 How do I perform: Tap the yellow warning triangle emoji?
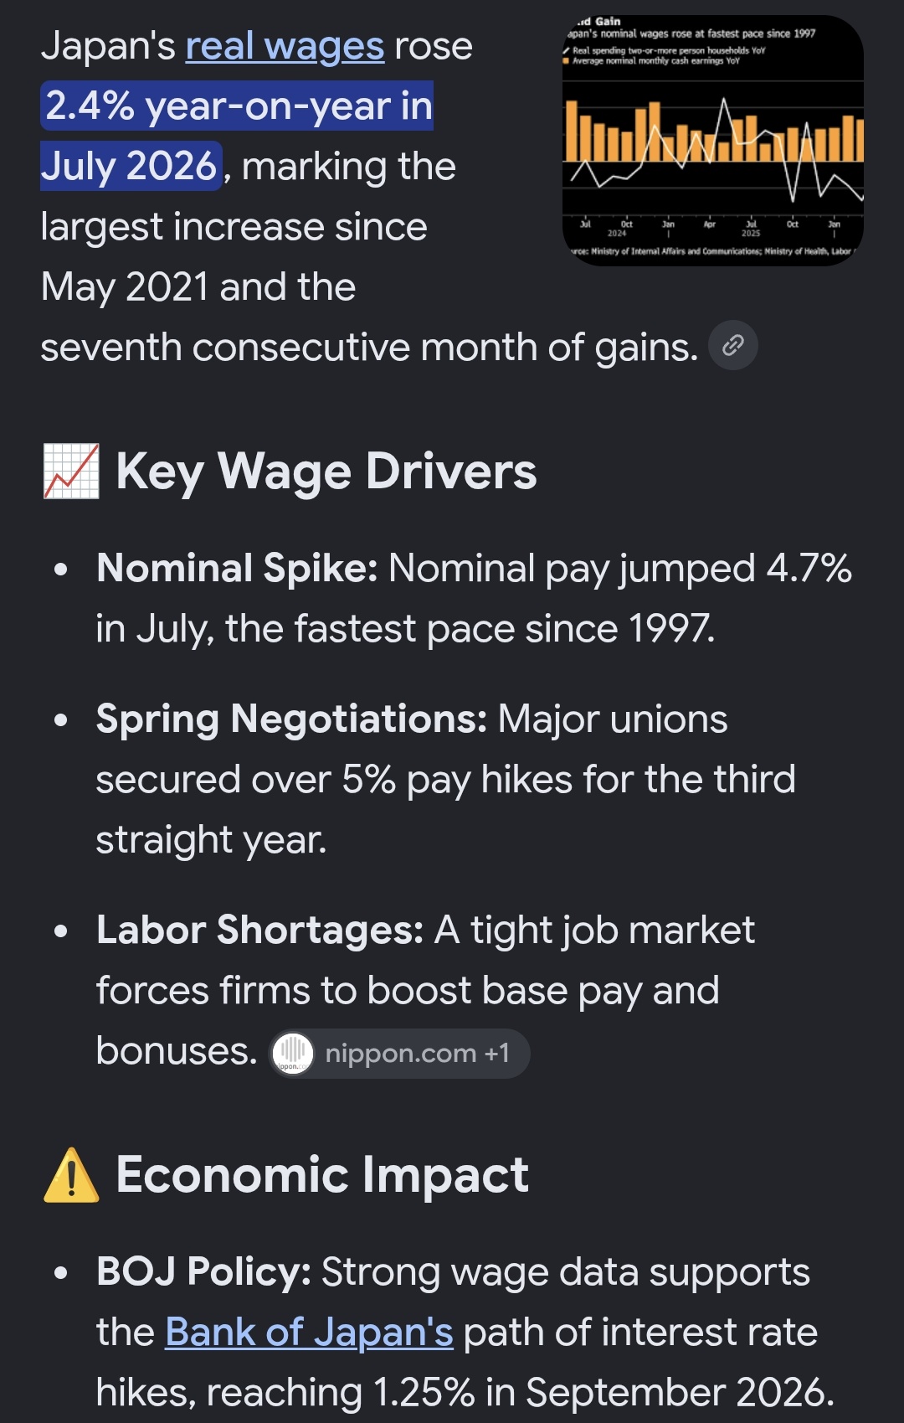71,1175
